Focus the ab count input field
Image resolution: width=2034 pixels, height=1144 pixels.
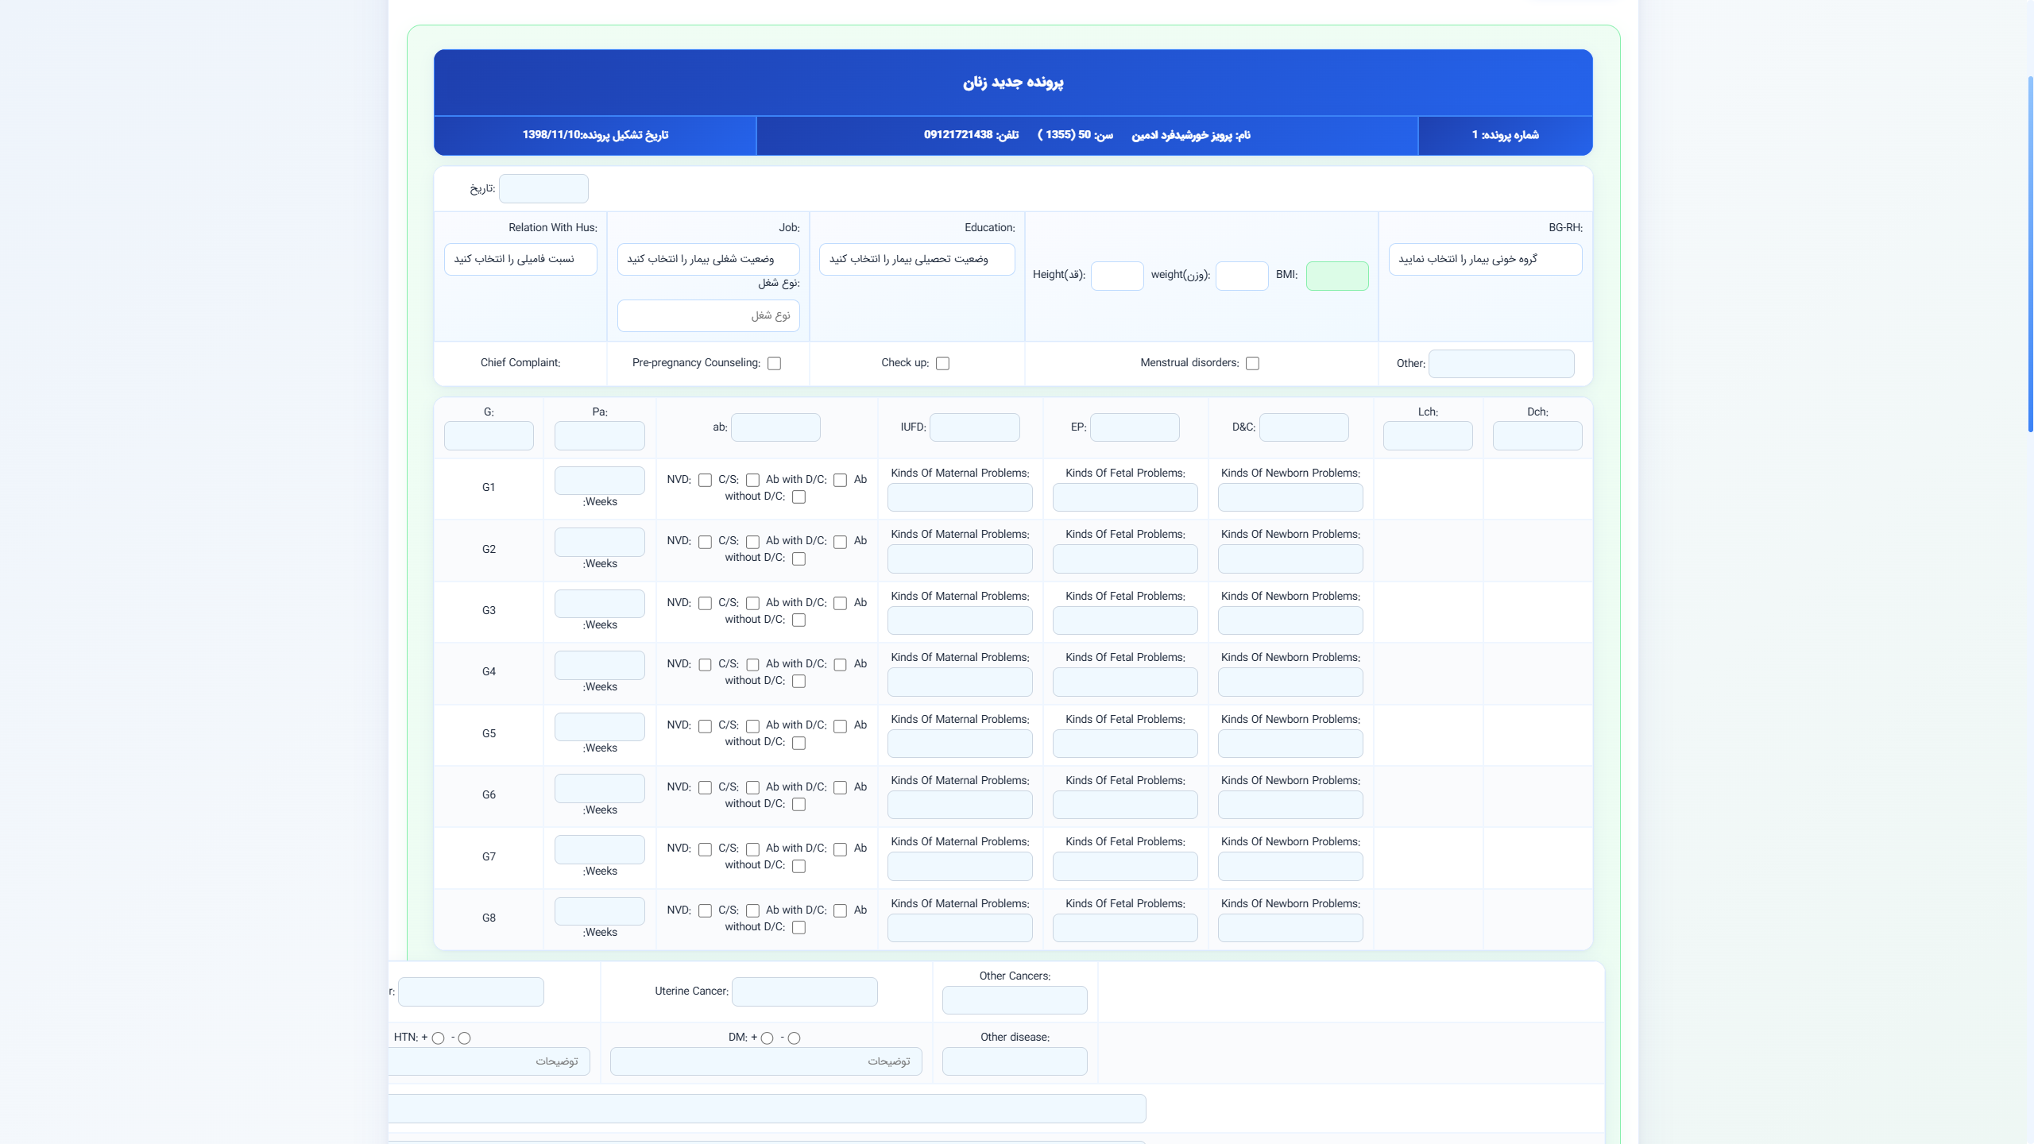pos(775,427)
